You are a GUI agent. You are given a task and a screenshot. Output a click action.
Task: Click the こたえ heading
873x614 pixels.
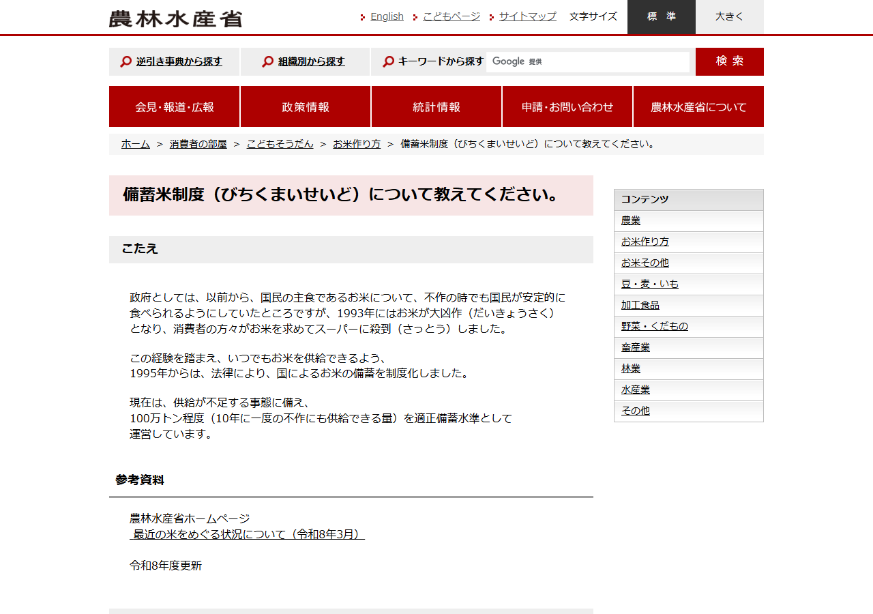[x=351, y=250]
